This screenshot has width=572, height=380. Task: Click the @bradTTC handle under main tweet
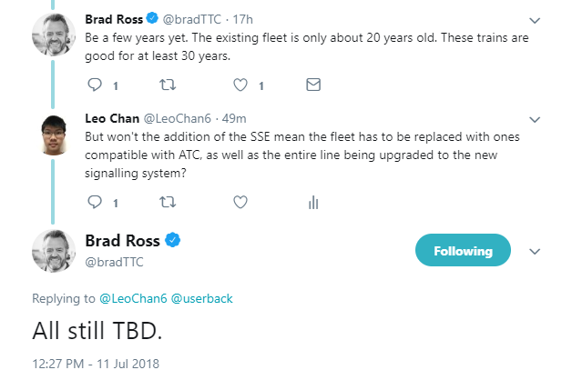(x=115, y=263)
